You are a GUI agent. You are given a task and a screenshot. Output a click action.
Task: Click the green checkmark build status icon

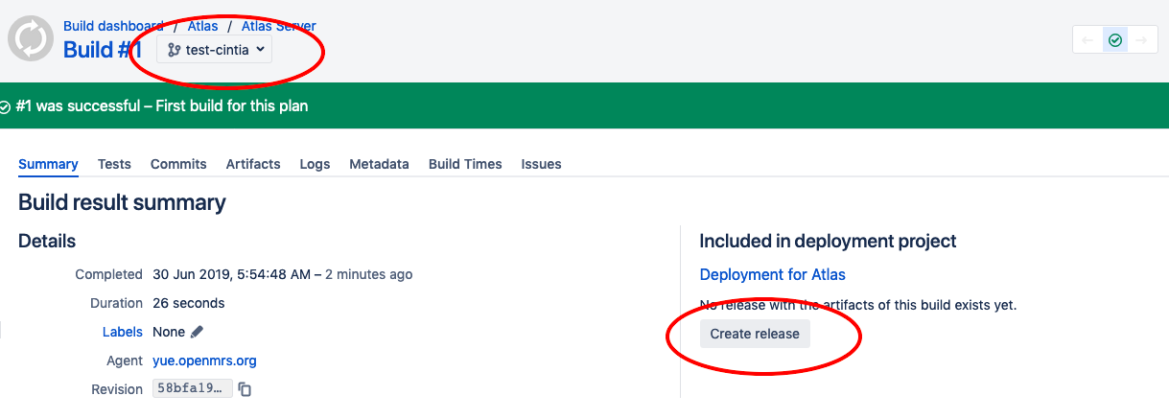[1114, 40]
